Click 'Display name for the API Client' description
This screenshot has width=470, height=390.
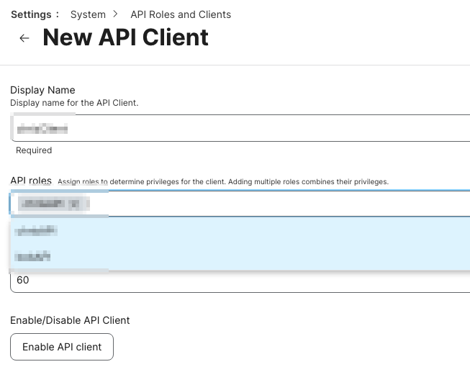(x=74, y=103)
